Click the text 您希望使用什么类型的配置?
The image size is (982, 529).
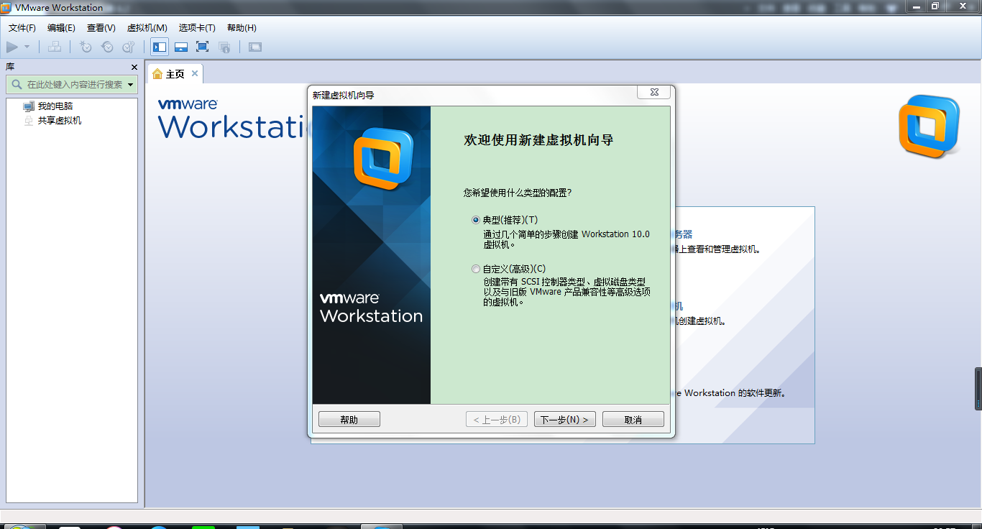518,193
